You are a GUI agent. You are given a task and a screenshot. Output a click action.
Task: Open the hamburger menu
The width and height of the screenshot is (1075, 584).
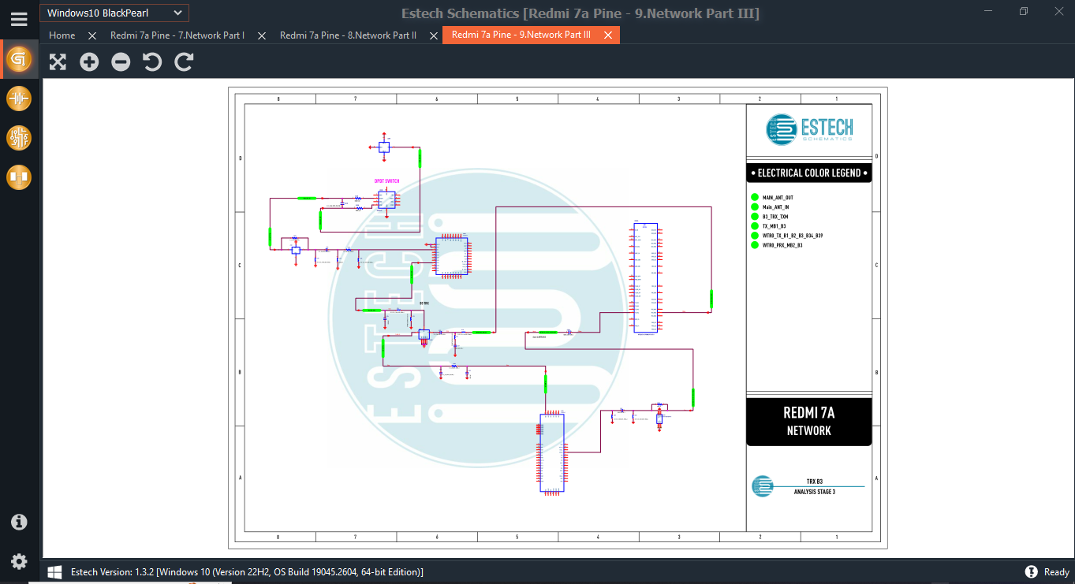click(x=19, y=19)
